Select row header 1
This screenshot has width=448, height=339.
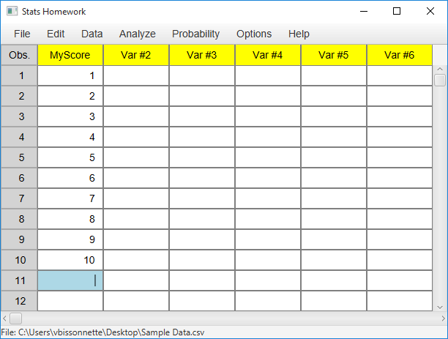coord(19,75)
